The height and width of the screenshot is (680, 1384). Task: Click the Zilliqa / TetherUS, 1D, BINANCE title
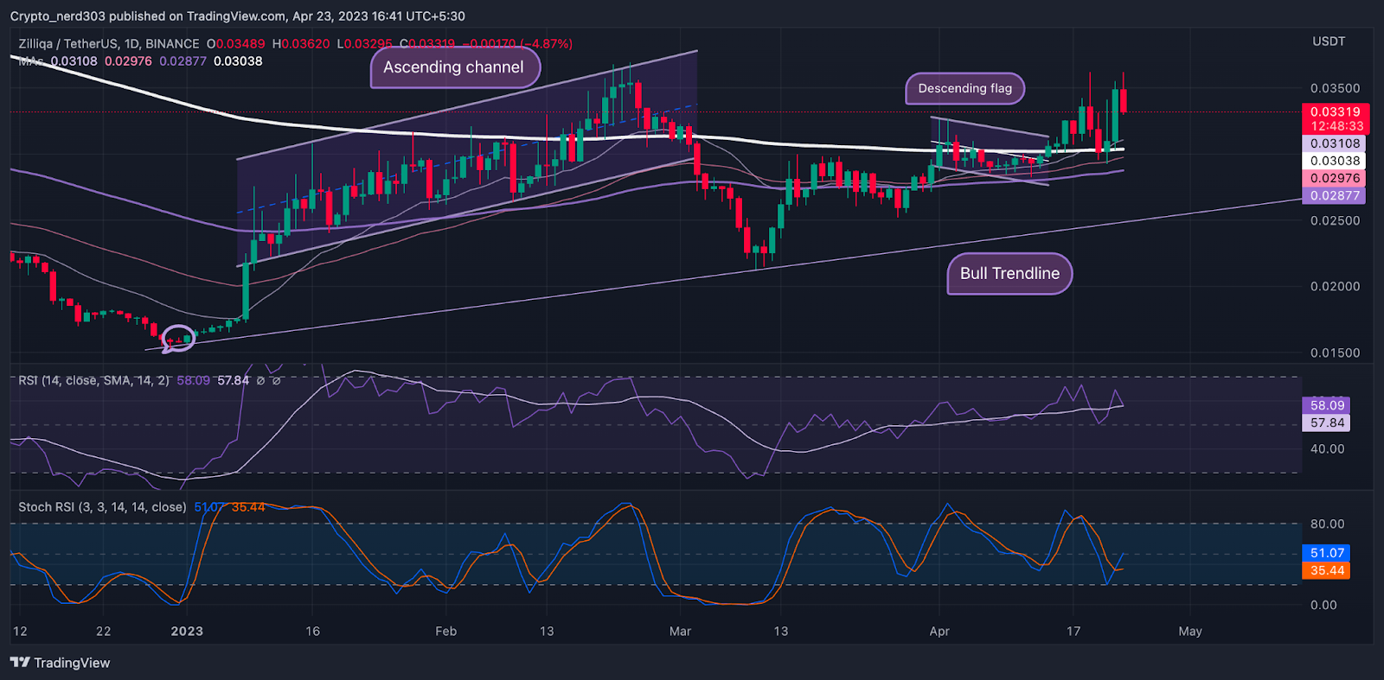[x=109, y=44]
